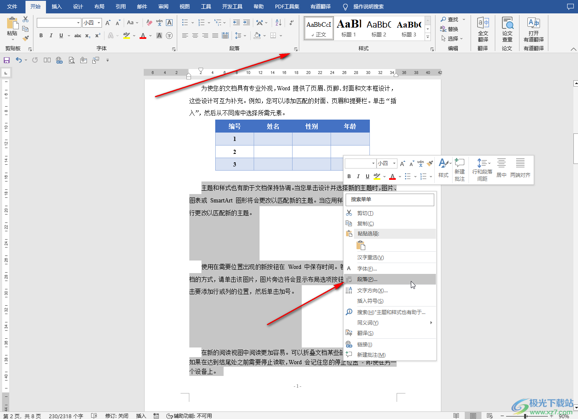Click the Grow Font icon in ribbon
Screen dimensions: 578x419
(108, 23)
